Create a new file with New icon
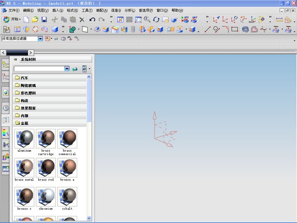 (x=26, y=19)
